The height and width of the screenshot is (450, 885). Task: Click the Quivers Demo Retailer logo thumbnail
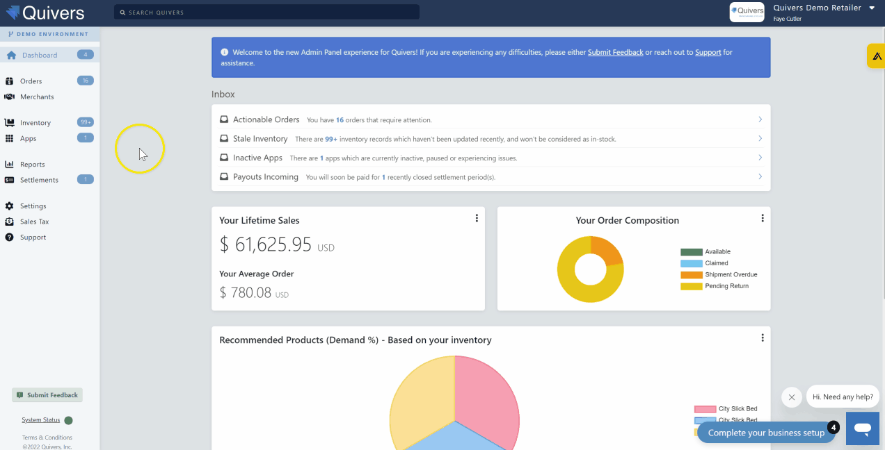click(747, 12)
